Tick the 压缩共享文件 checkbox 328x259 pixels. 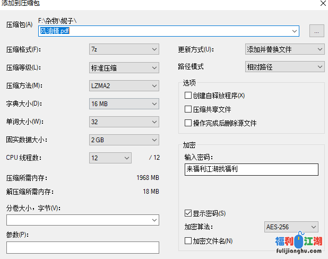pyautogui.click(x=188, y=109)
